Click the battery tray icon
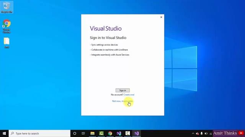245x137 pixels. (206, 134)
